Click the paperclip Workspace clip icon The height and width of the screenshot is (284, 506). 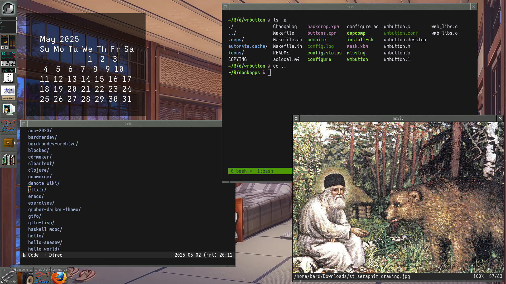click(x=8, y=276)
